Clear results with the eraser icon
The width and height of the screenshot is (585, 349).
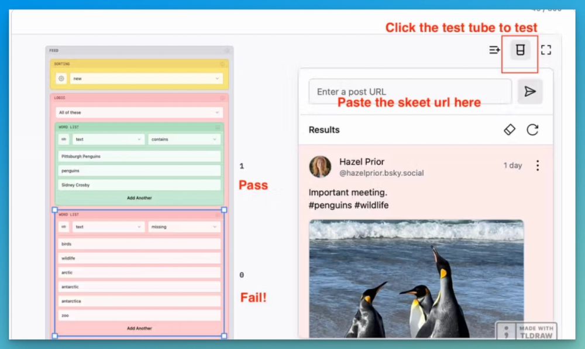(x=510, y=130)
